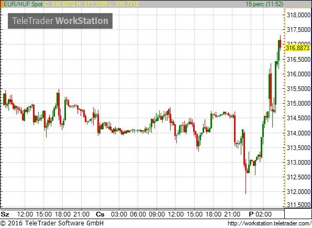This screenshot has height=228, width=312.
Task: Open the workstation.teletrader.com link
Action: click(x=270, y=224)
